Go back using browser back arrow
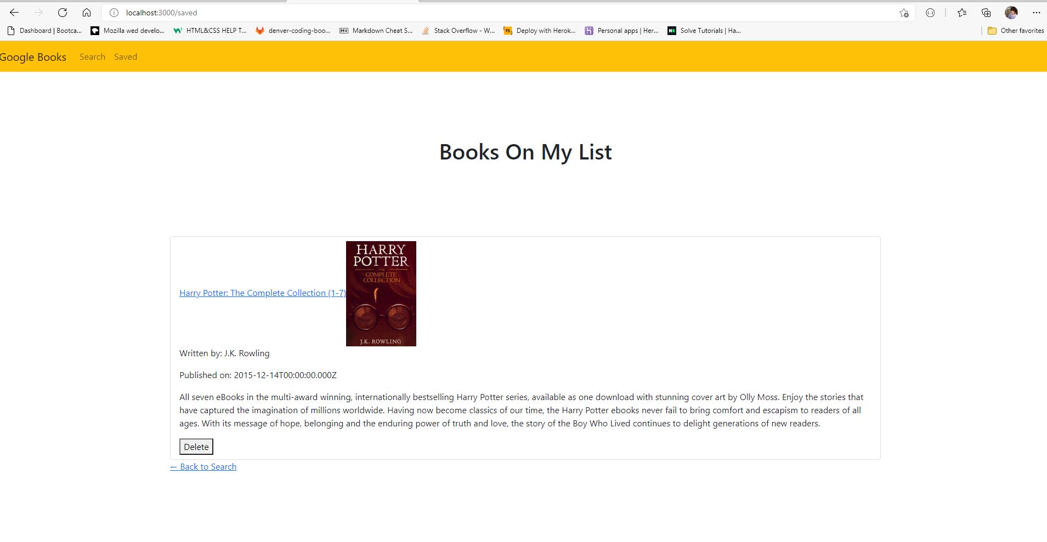The height and width of the screenshot is (542, 1047). tap(14, 13)
